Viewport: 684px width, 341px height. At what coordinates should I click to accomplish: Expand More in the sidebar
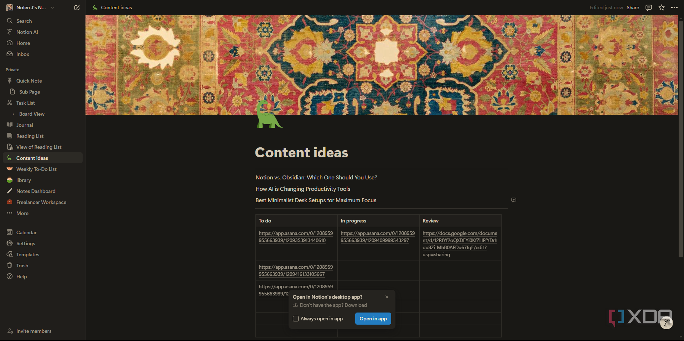pyautogui.click(x=43, y=213)
